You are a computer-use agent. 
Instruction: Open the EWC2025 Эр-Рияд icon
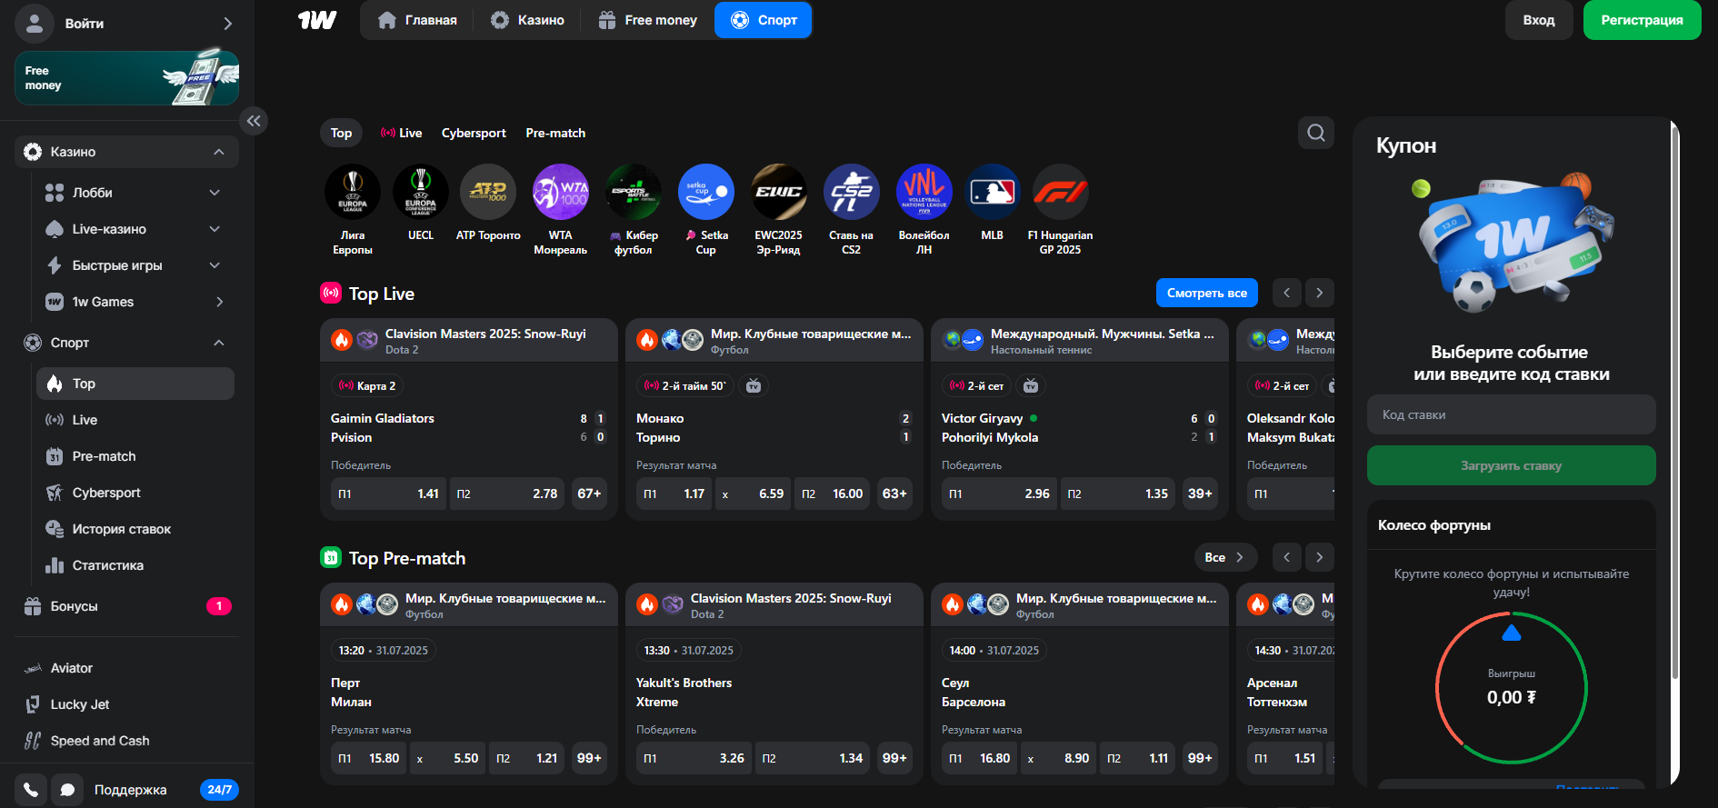click(779, 192)
